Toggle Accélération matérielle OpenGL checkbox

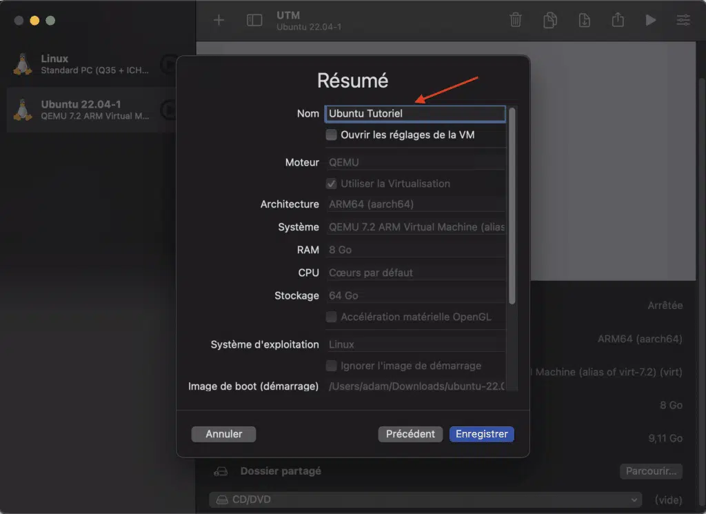point(332,317)
